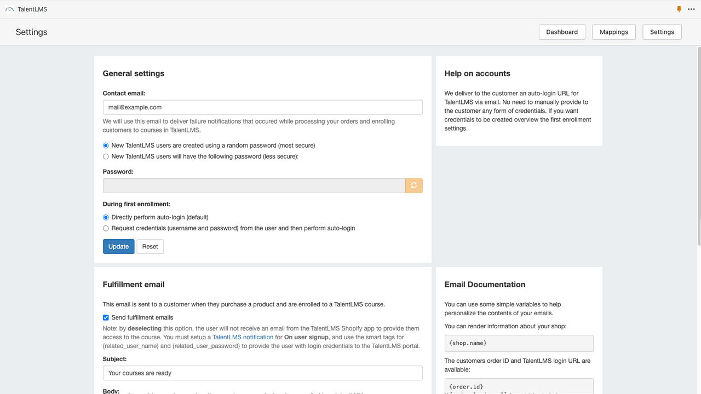This screenshot has height=394, width=701.
Task: Open the Settings page button
Action: tap(662, 32)
